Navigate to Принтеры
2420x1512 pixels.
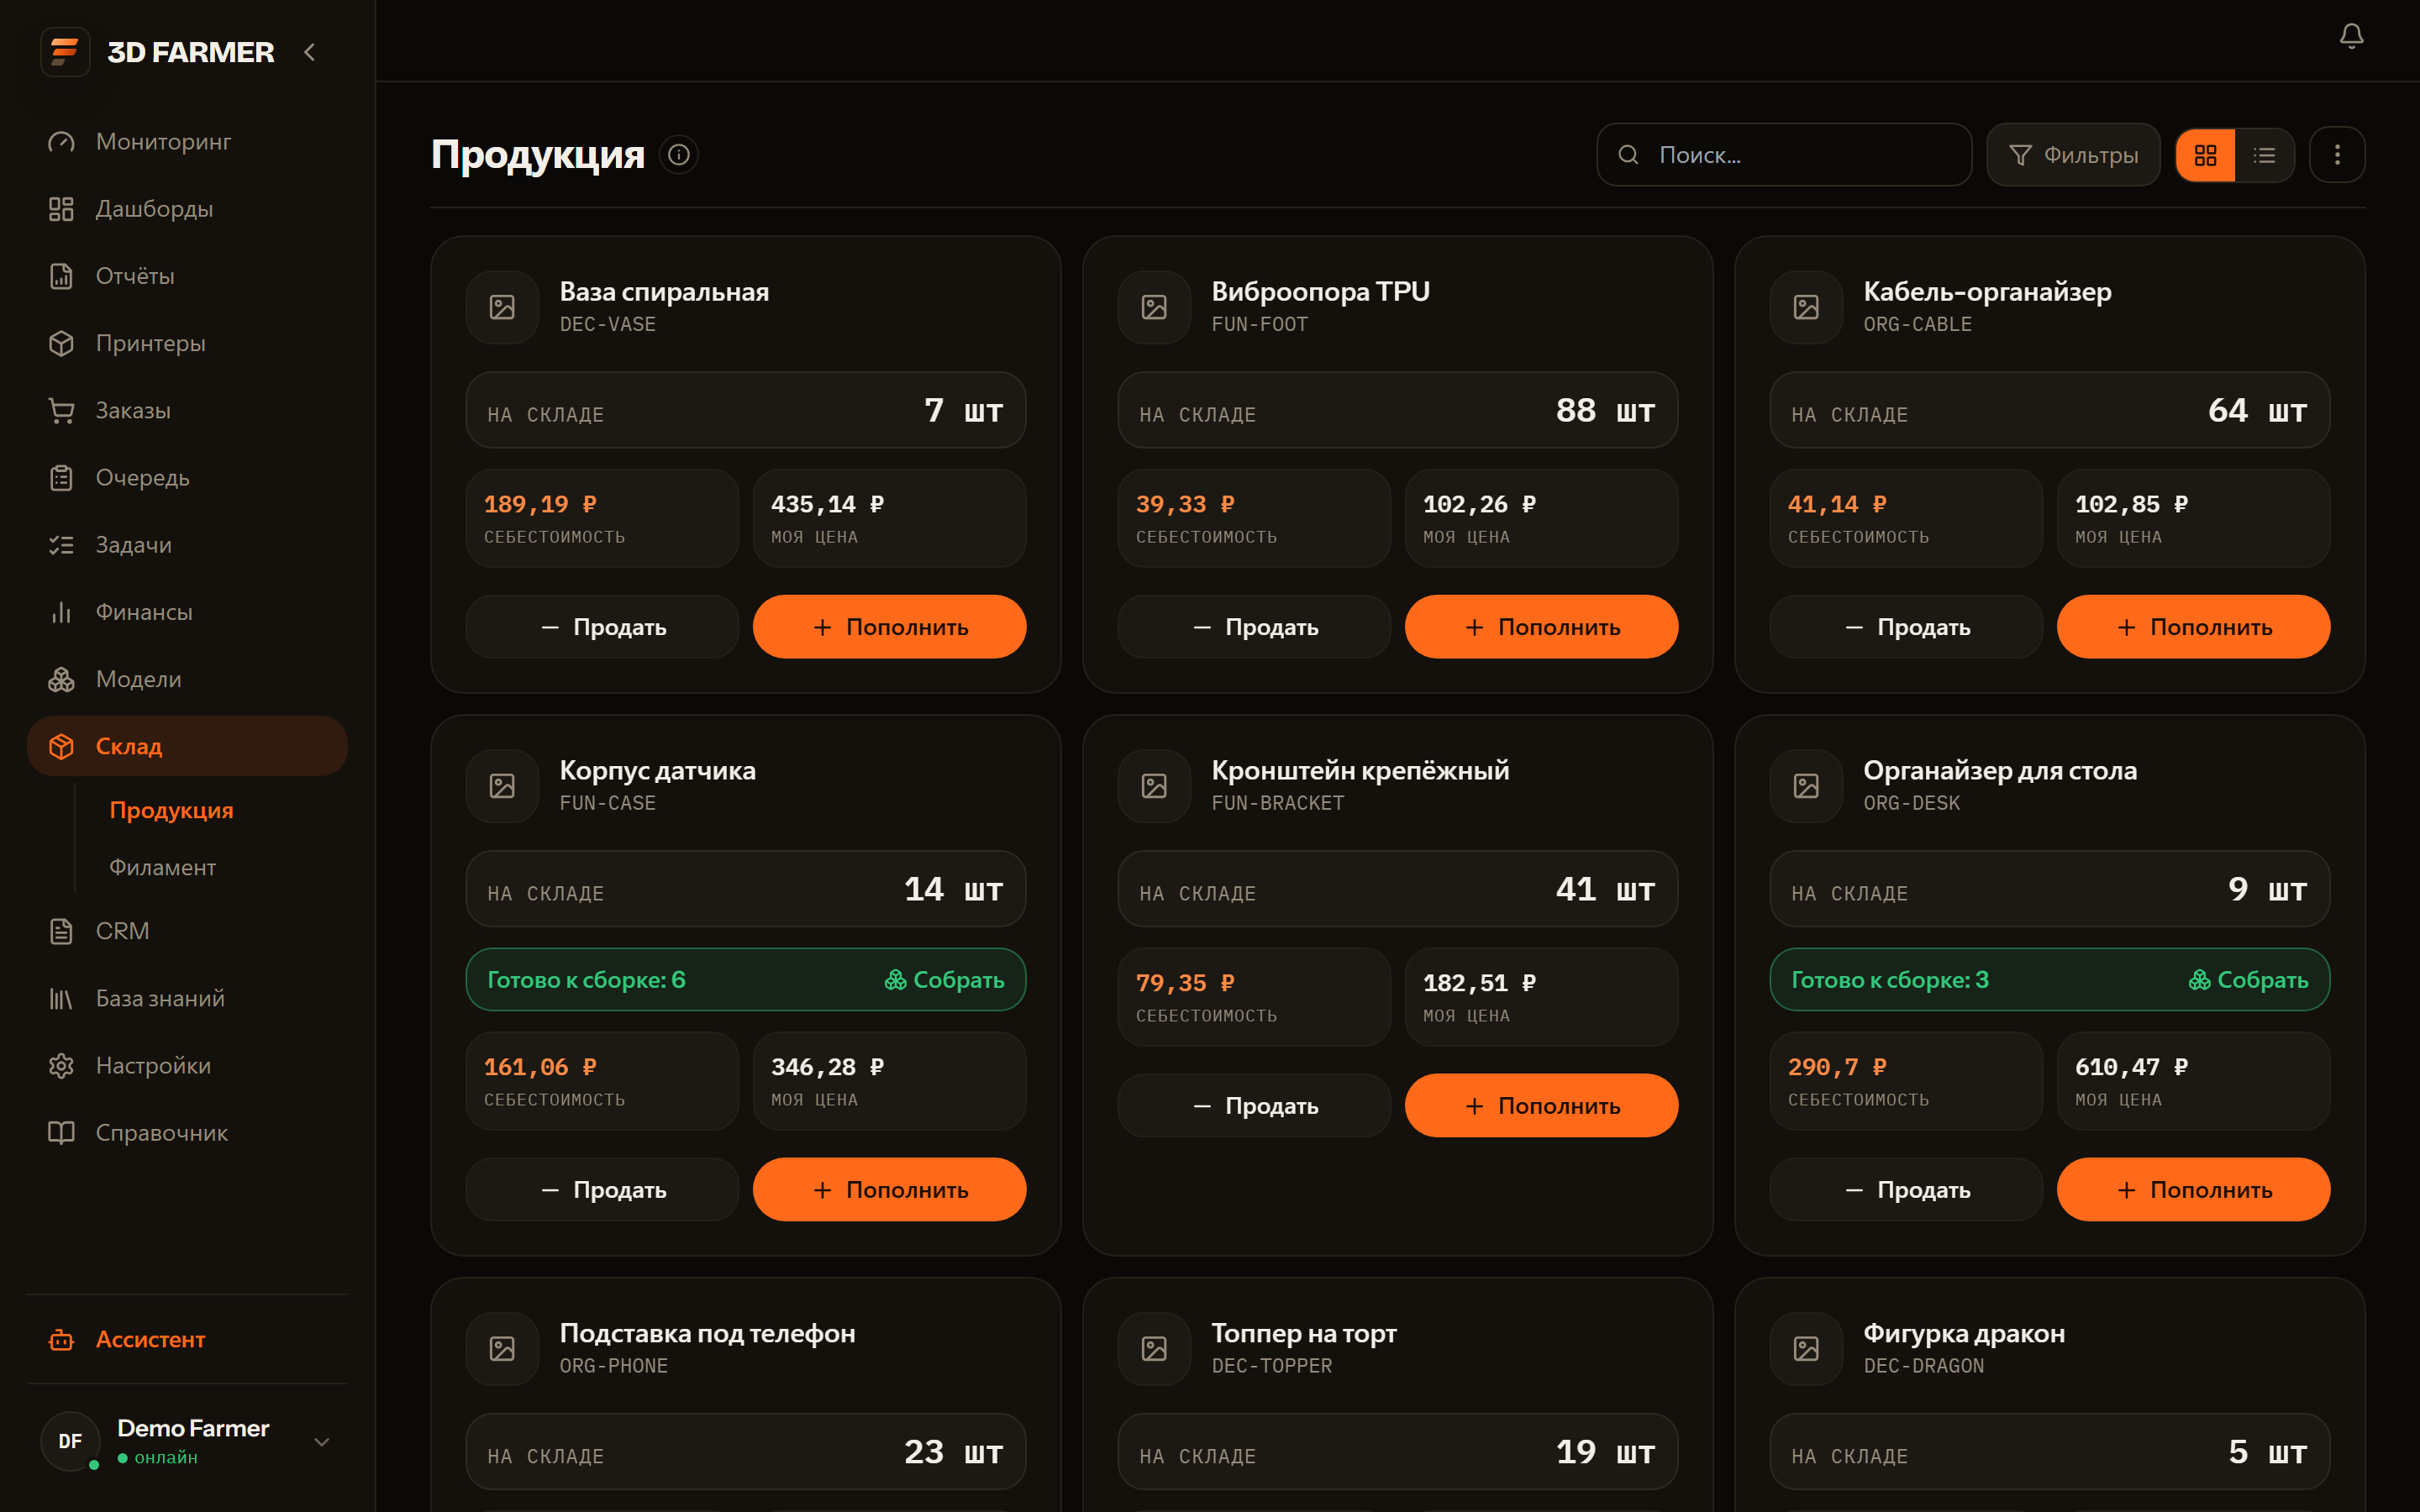tap(187, 343)
